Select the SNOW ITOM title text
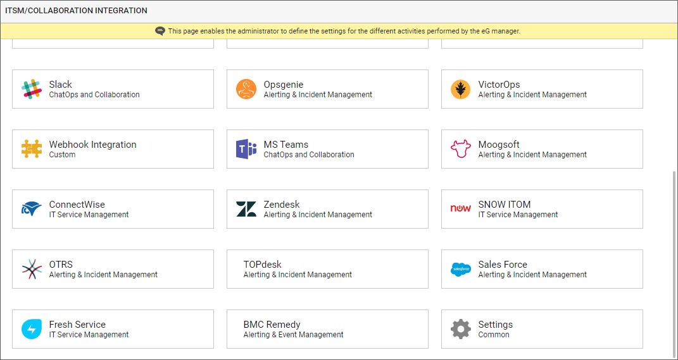This screenshot has width=678, height=360. 505,205
